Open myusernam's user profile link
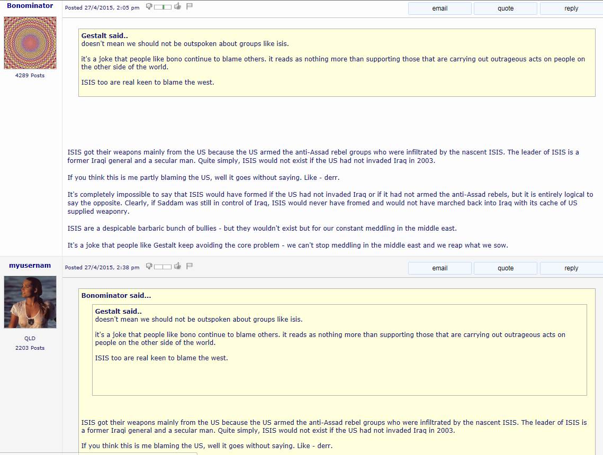The height and width of the screenshot is (455, 603). click(30, 266)
